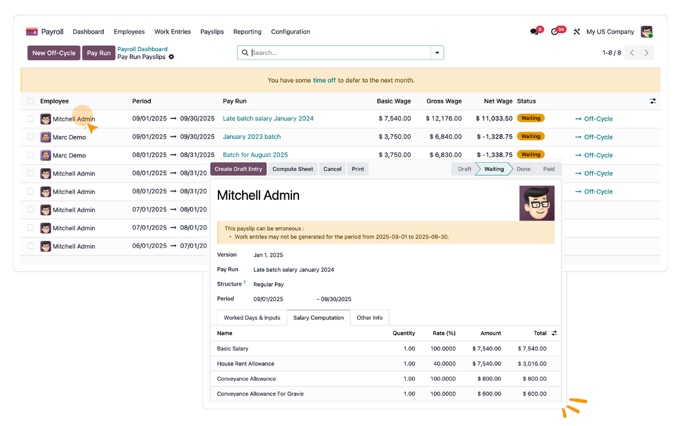
Task: Go to next page with the right chevron
Action: click(x=646, y=52)
